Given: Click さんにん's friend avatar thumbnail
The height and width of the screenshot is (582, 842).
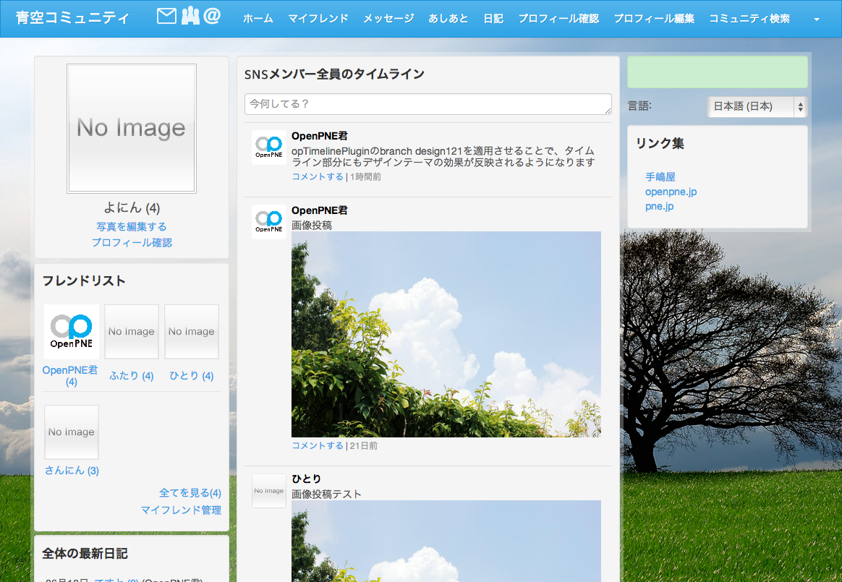Looking at the screenshot, I should [71, 432].
